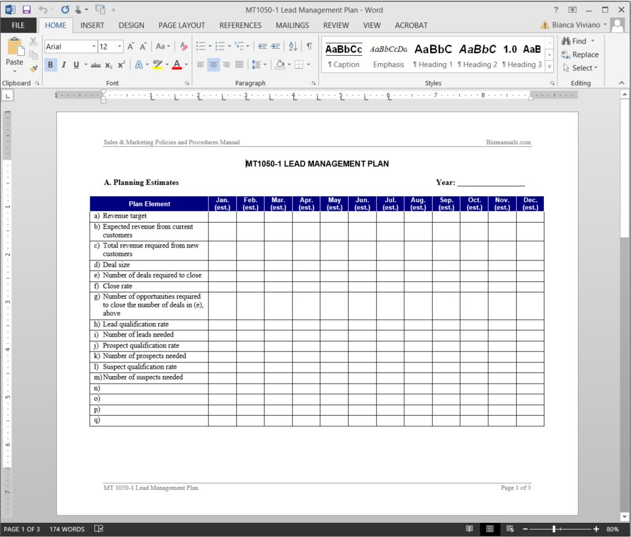Apply the Caption style
The height and width of the screenshot is (537, 631).
click(344, 56)
